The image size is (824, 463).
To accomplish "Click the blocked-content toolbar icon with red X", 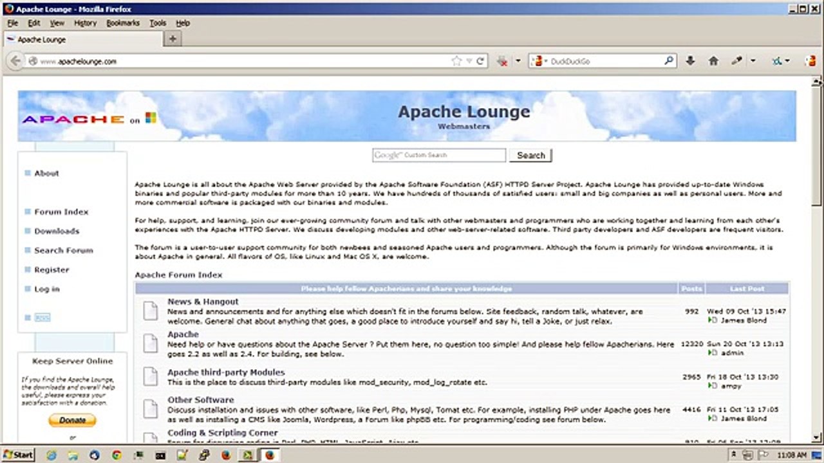I will [503, 61].
